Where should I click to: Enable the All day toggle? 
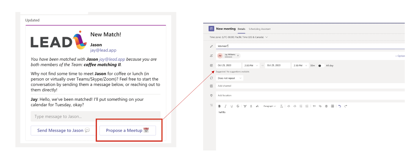point(321,66)
